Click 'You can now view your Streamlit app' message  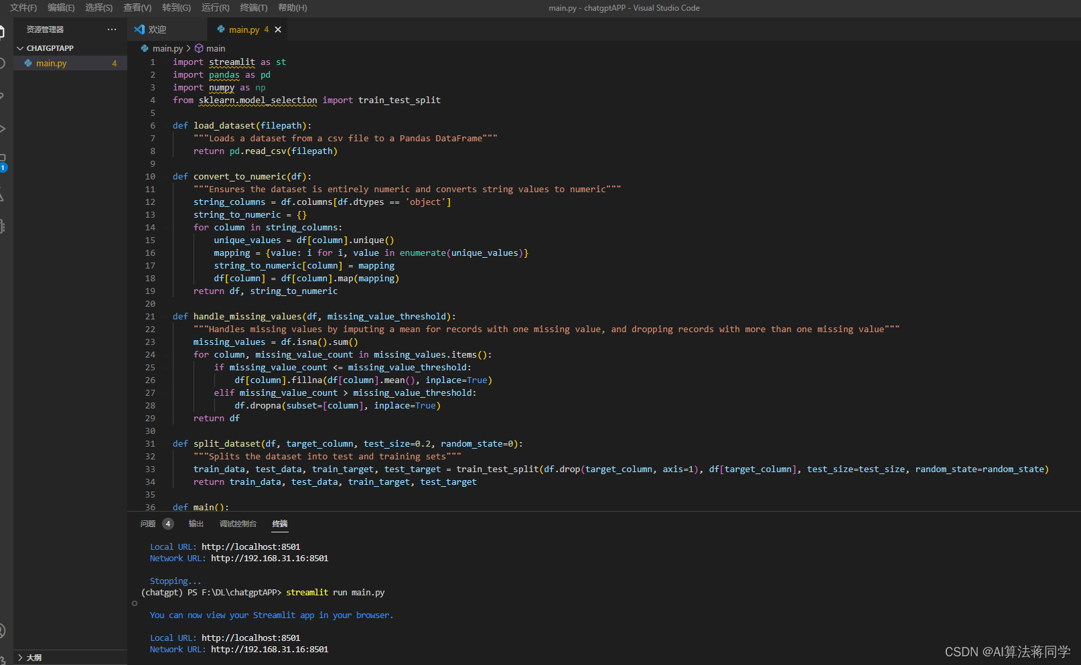tap(271, 615)
